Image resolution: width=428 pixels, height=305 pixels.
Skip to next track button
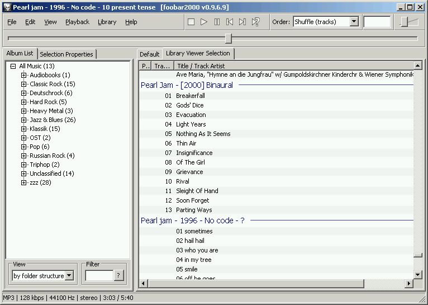point(242,22)
